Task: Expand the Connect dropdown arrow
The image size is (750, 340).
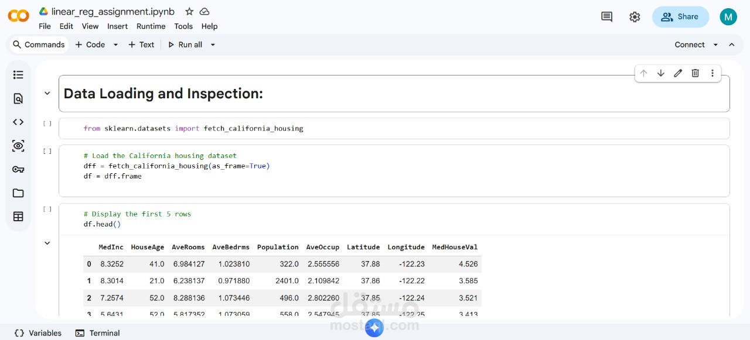Action: [x=715, y=44]
